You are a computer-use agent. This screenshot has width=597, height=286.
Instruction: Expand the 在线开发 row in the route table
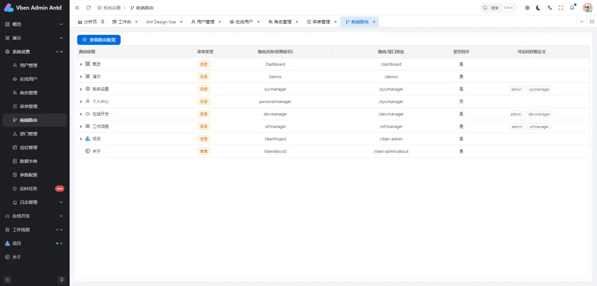81,114
